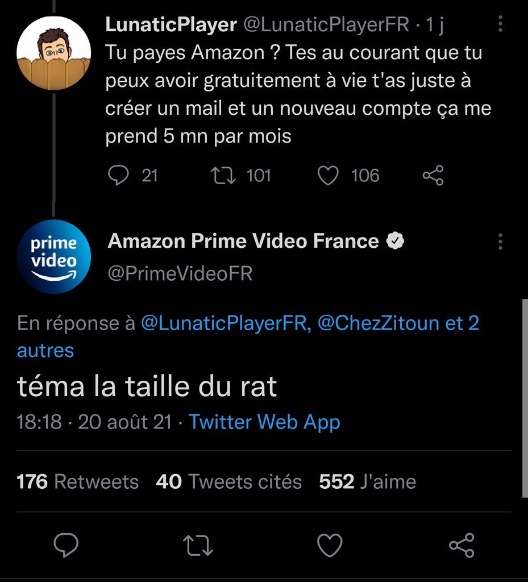Open more options for Prime Video tweet
528x582 pixels.
[x=500, y=241]
